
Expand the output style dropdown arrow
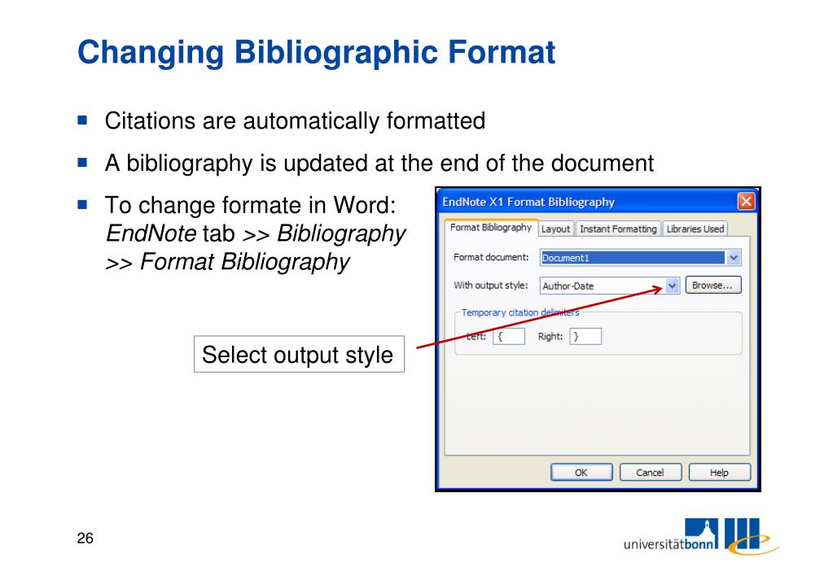click(x=673, y=286)
